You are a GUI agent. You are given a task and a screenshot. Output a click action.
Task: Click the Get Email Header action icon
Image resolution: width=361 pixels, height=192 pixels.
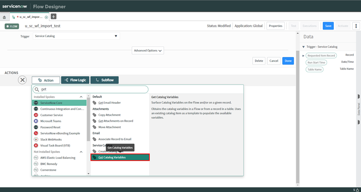[94, 103]
